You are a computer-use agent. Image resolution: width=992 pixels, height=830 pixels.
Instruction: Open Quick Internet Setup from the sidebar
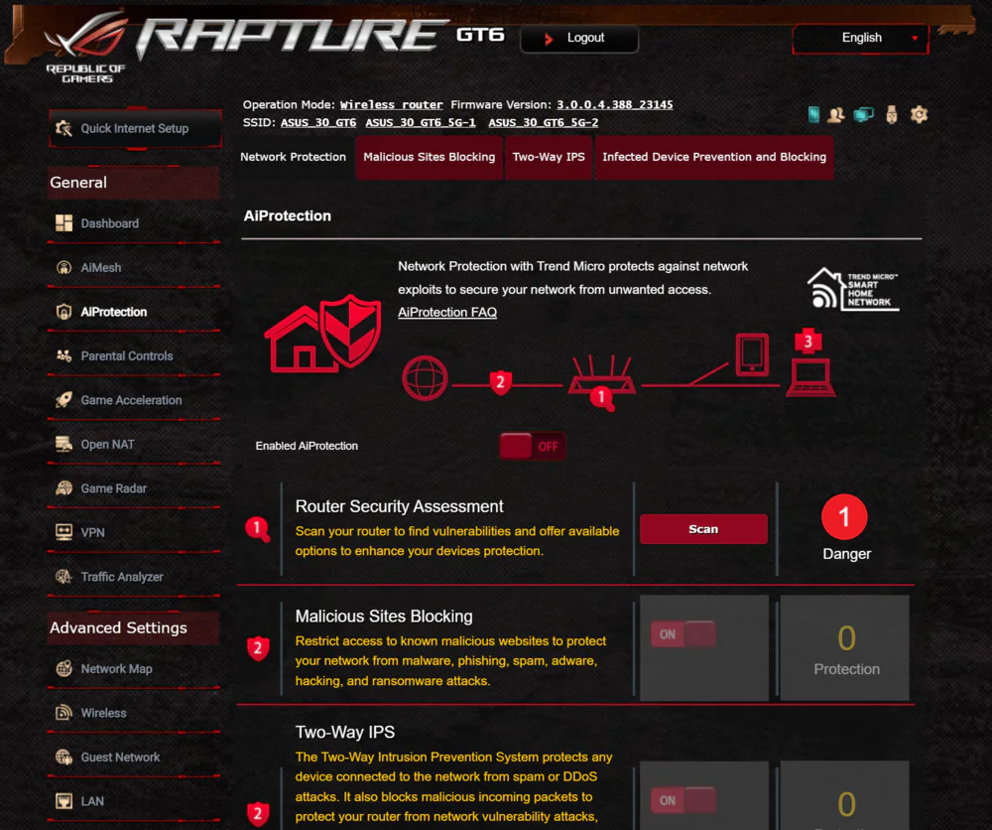135,128
